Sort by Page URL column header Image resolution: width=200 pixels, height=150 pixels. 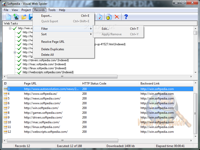click(x=51, y=83)
